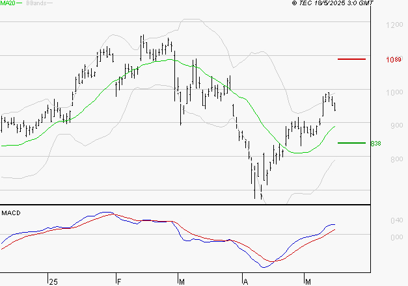
Task: Select the 838 support price label
Action: coord(375,144)
